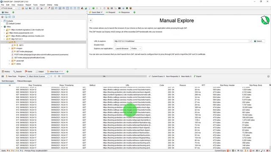Click the Snapshot Session toolbar icon
Viewport: 271px width, 152px height.
click(30, 8)
